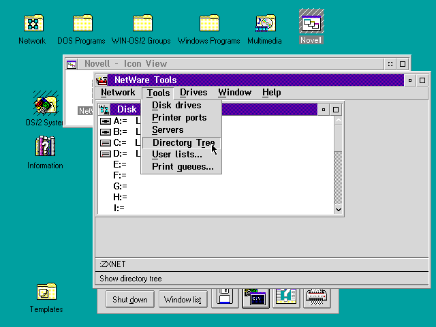Viewport: 436px width, 327px height.
Task: Choose Directory Tree from Tools menu
Action: pyautogui.click(x=181, y=142)
